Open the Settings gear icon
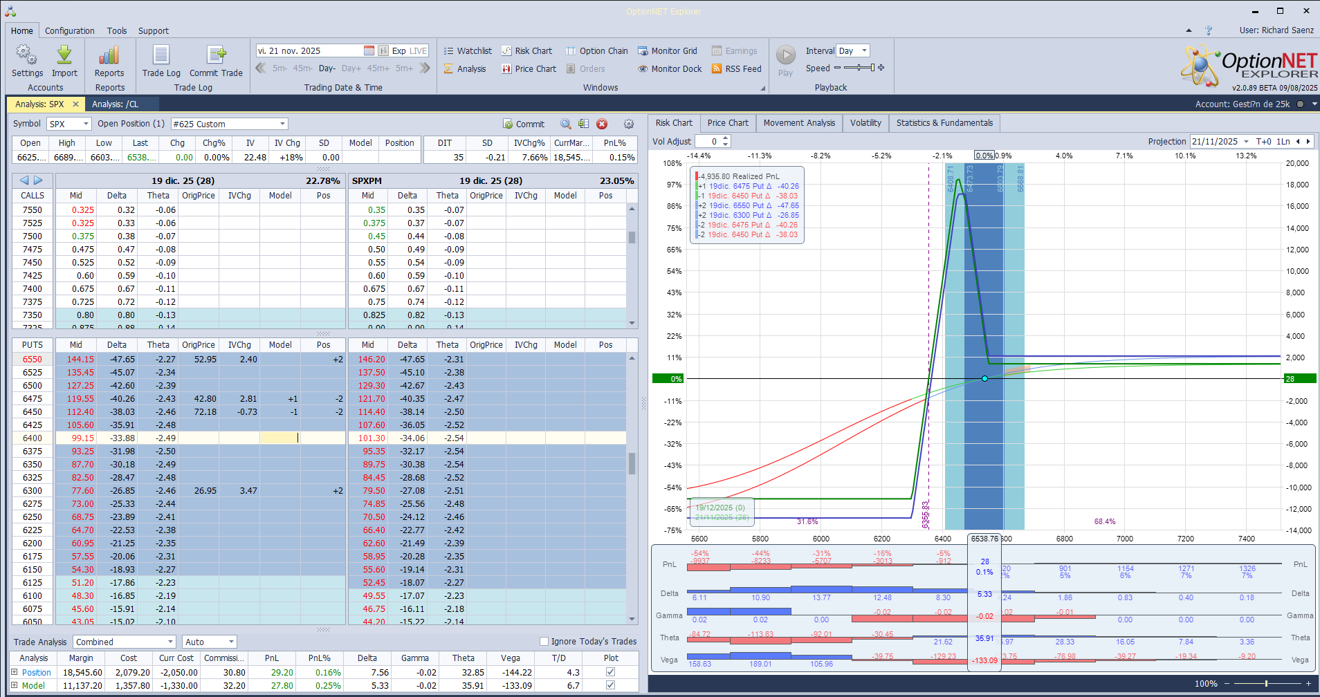Viewport: 1320px width, 697px height. (x=27, y=55)
